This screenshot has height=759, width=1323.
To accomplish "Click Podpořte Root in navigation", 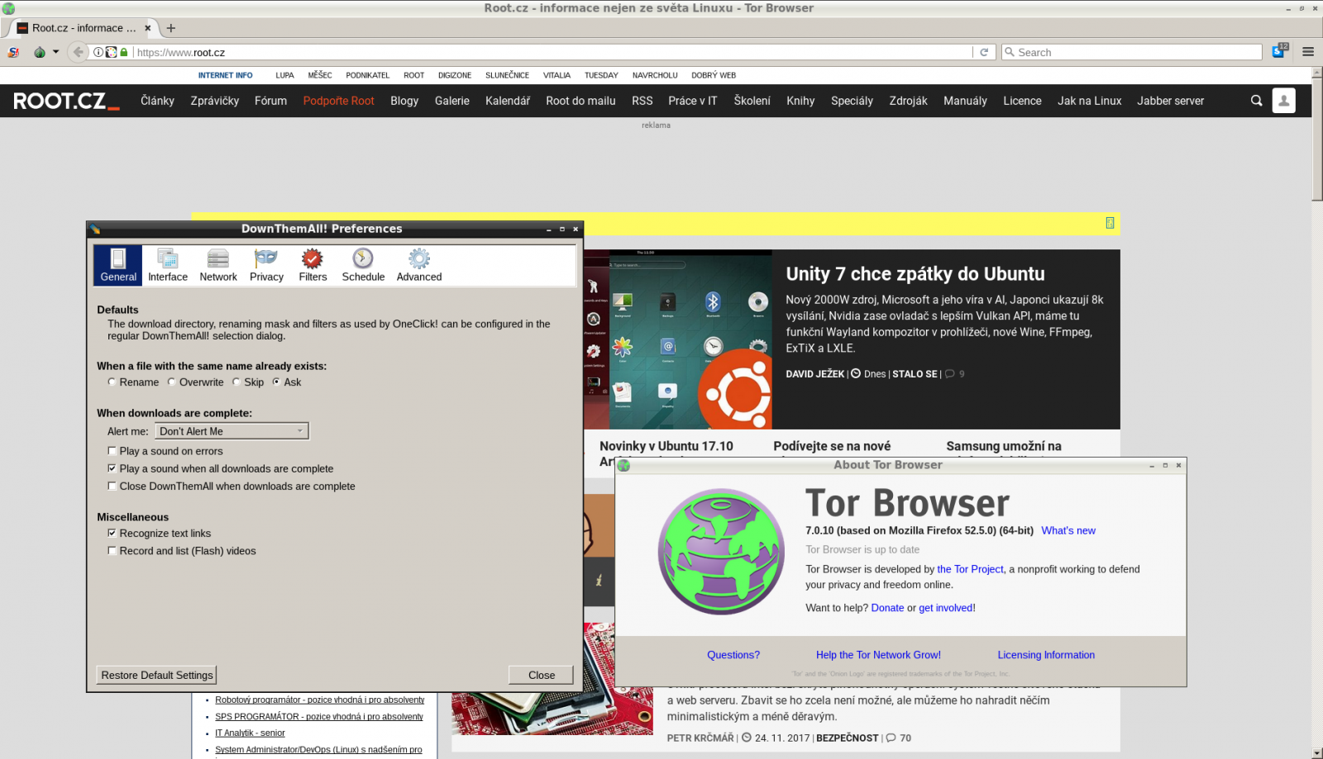I will pyautogui.click(x=338, y=101).
